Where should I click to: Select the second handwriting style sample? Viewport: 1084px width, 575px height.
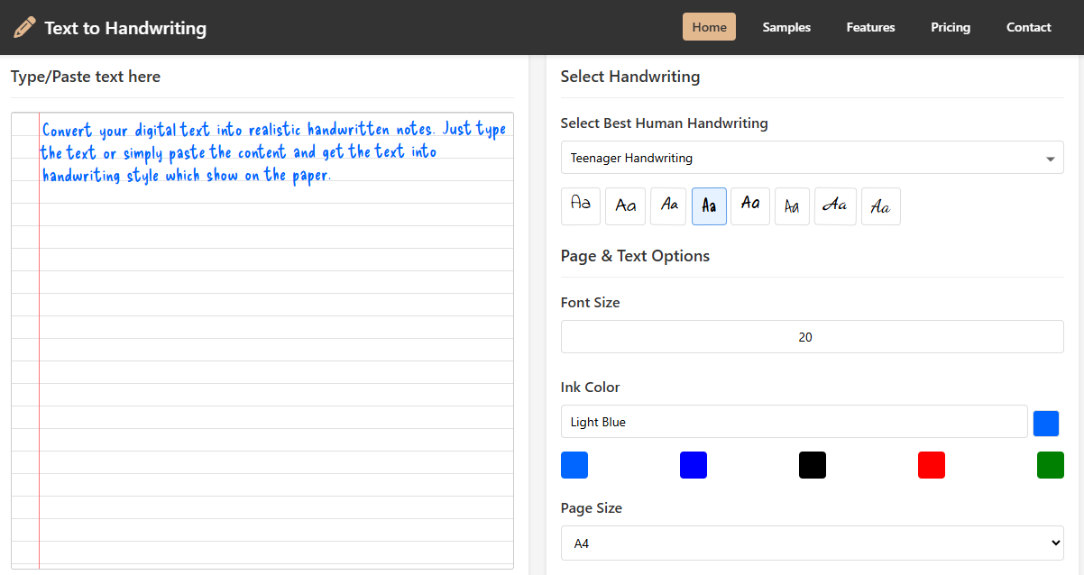point(625,206)
